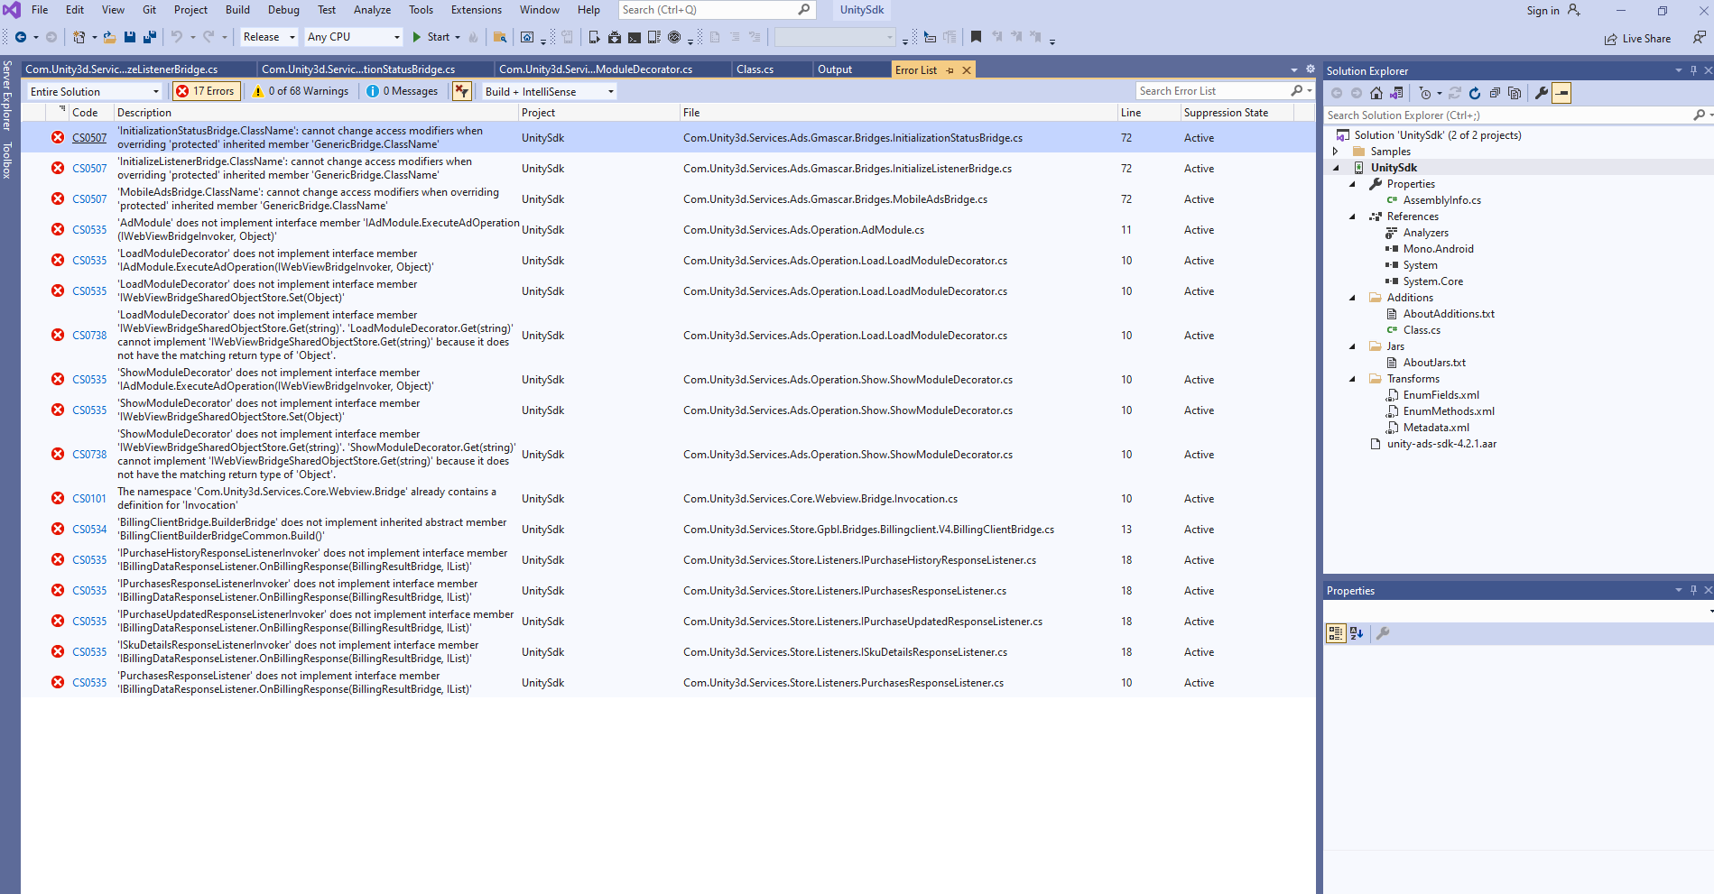This screenshot has height=894, width=1714.
Task: Open the Extensions menu
Action: [x=477, y=10]
